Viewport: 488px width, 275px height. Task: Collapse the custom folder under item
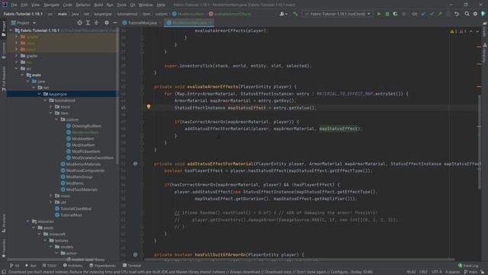(x=56, y=119)
